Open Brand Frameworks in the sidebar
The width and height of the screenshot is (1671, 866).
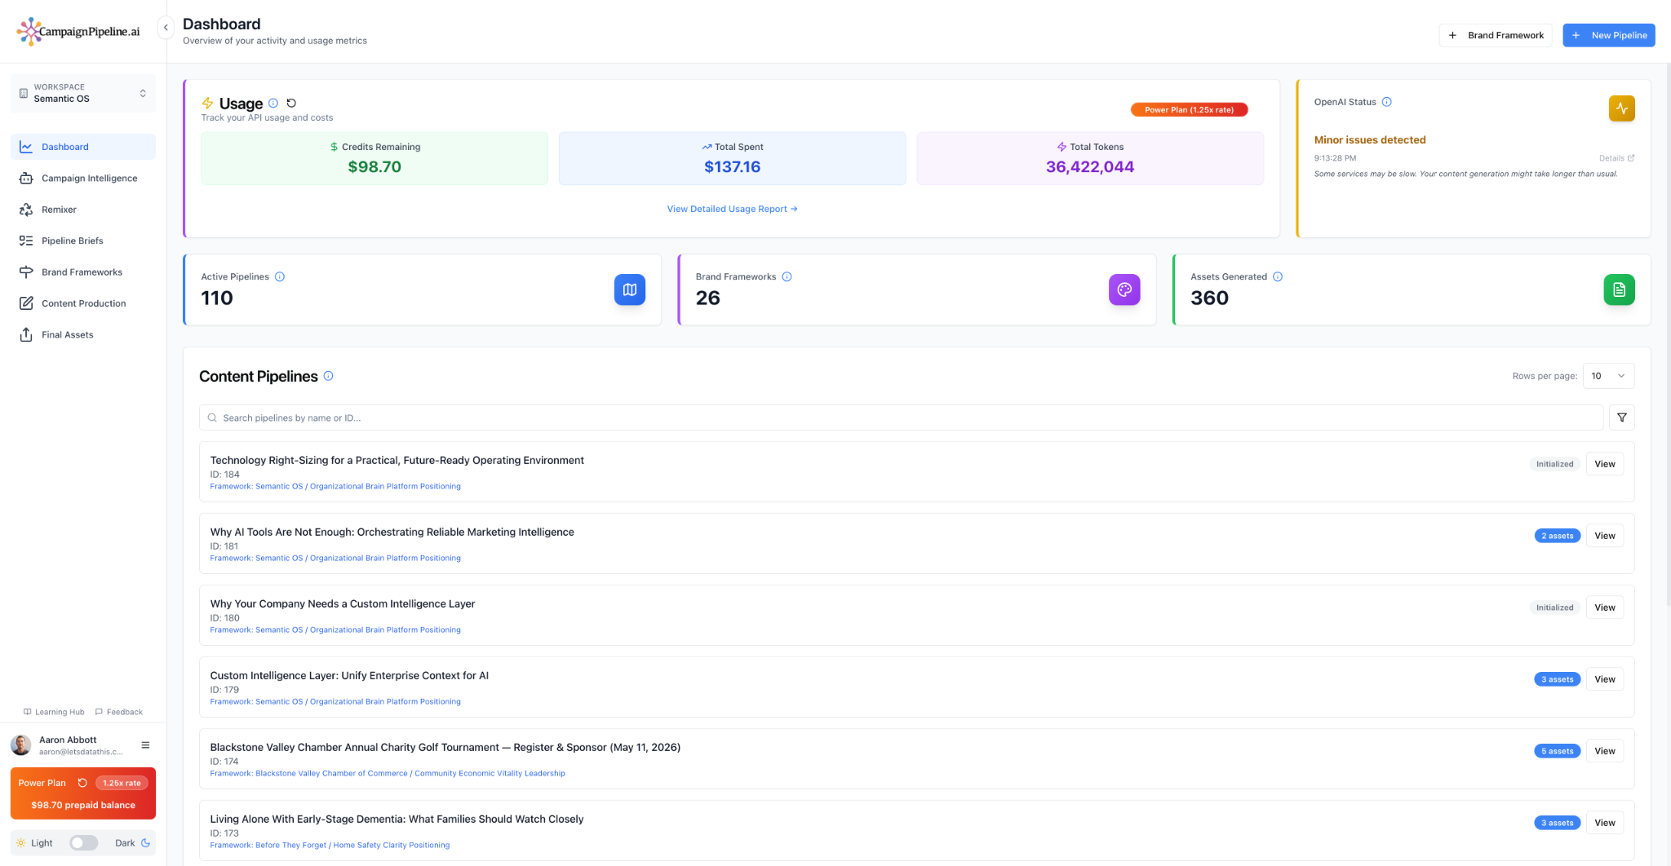(82, 272)
